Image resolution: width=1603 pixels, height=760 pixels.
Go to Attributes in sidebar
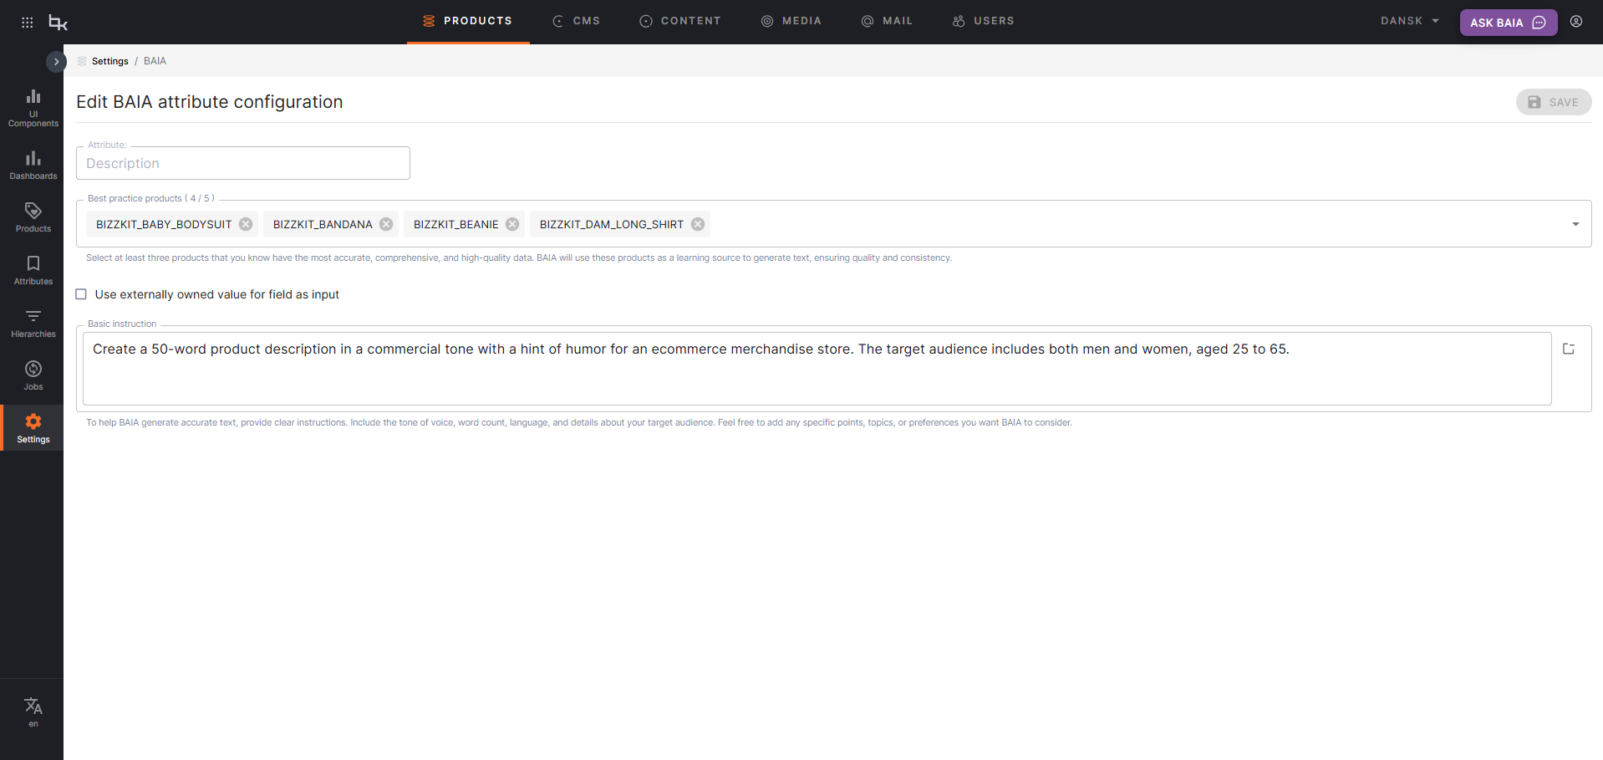click(33, 270)
